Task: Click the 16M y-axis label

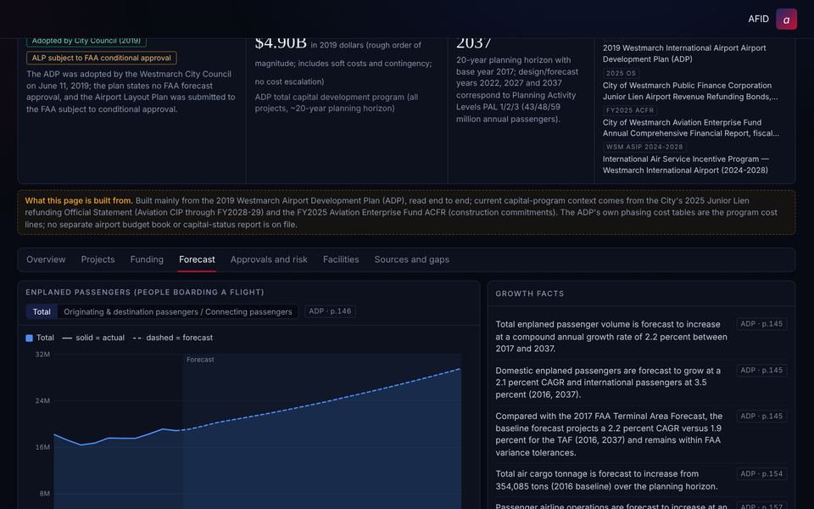Action: 42,447
